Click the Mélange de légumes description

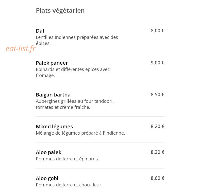point(80,133)
